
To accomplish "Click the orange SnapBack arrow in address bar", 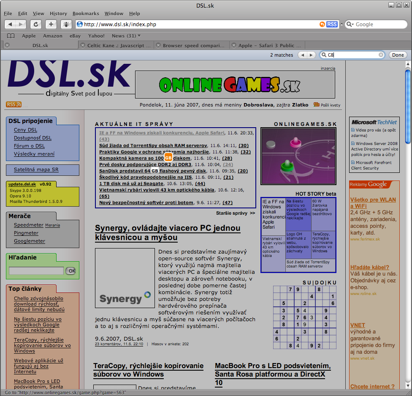I will [322, 24].
